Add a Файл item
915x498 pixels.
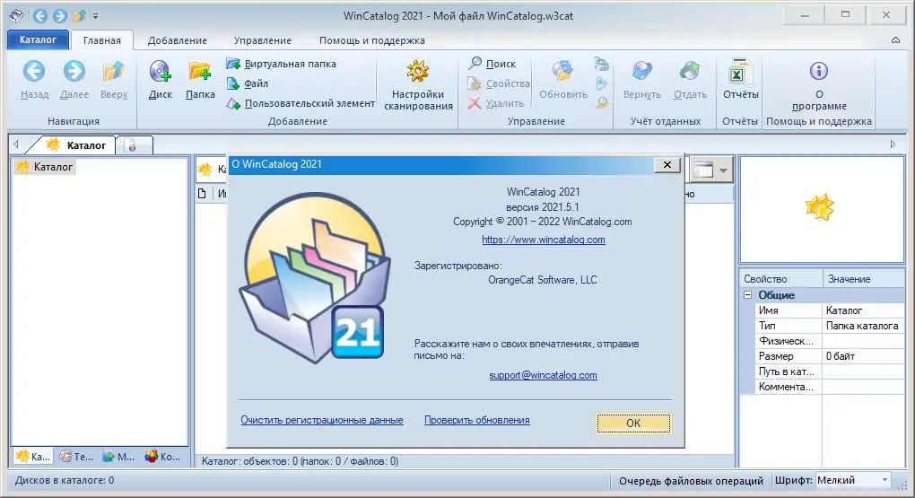248,83
